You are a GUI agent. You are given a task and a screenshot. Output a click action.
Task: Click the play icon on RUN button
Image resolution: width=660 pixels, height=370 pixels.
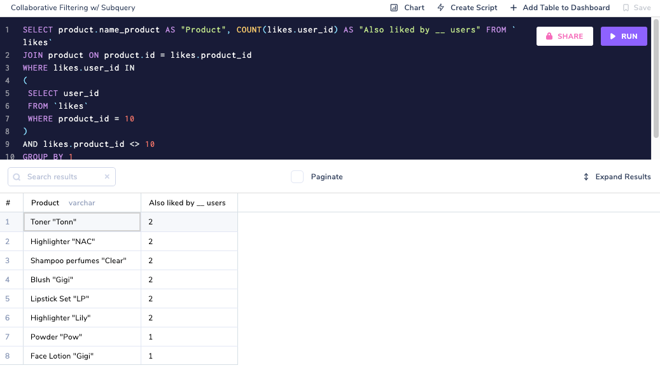pyautogui.click(x=613, y=36)
